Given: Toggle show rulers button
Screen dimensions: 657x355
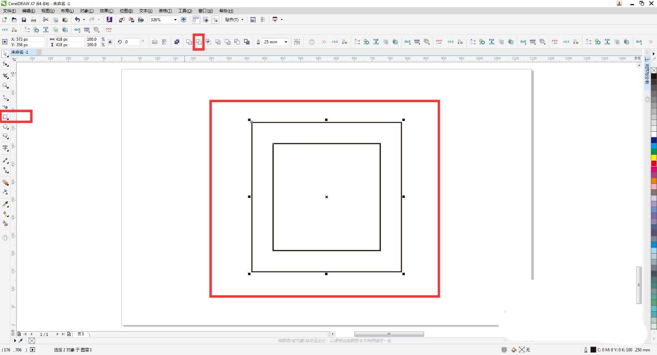Looking at the screenshot, I should (x=196, y=19).
